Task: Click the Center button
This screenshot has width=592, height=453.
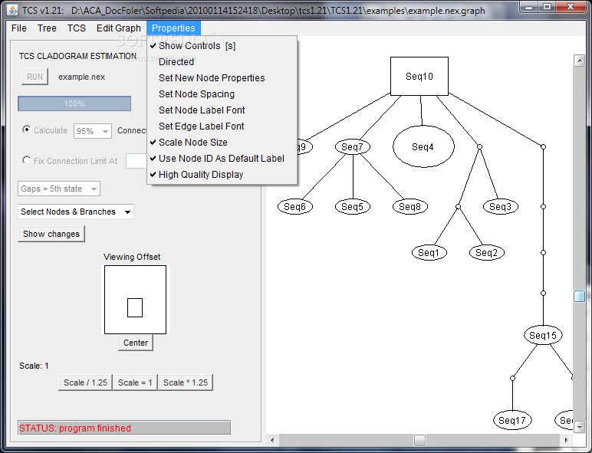Action: 136,343
